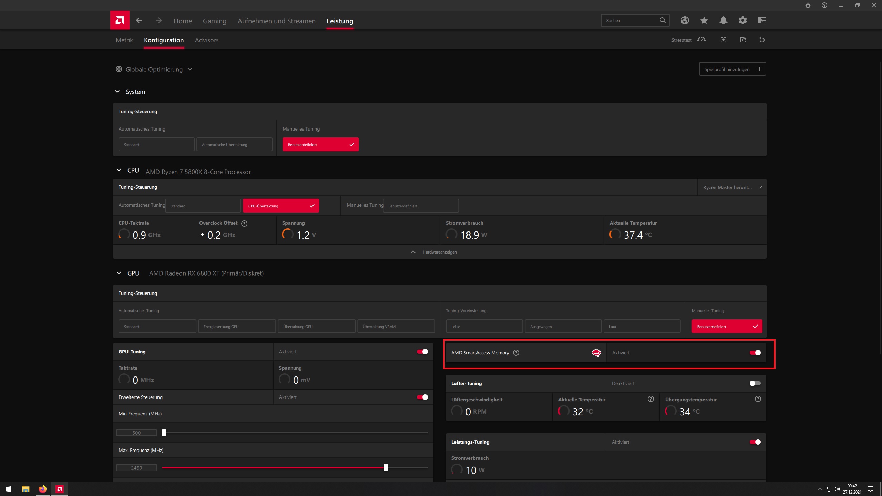Click the Stresstest icon
Screen dimensions: 882x496
coord(701,40)
